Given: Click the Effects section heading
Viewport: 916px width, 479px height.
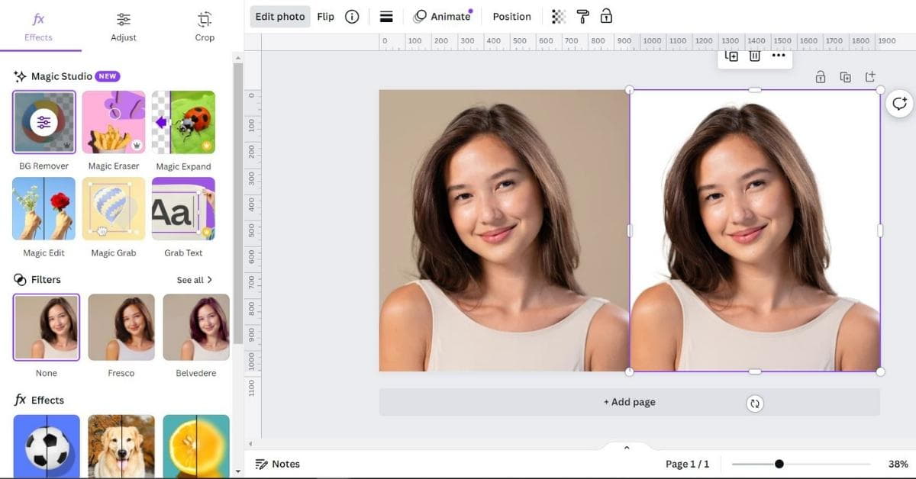Looking at the screenshot, I should (47, 400).
